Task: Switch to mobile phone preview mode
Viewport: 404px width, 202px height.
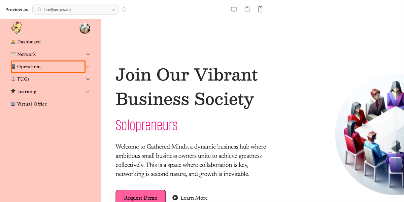Action: coord(260,9)
